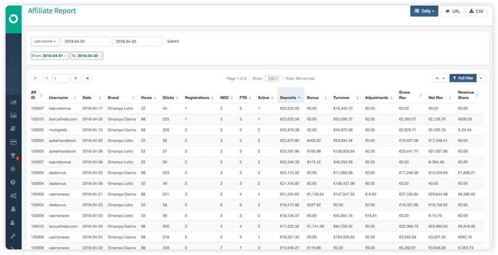Click the start date field 2018-04-01
The width and height of the screenshot is (498, 255).
click(x=86, y=42)
